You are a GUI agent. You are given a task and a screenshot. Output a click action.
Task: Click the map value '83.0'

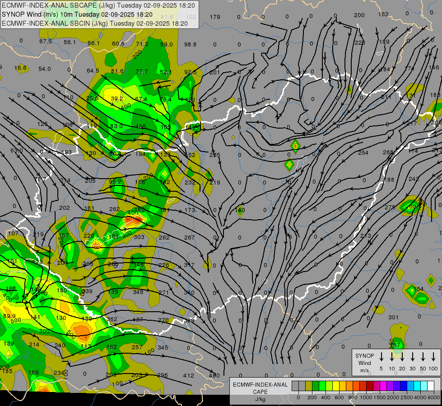click(116, 126)
